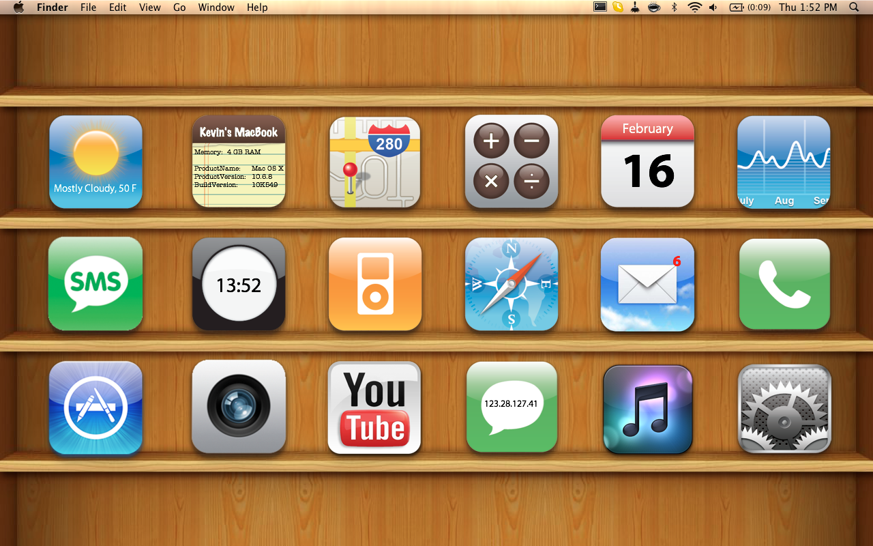The image size is (873, 546).
Task: Open the Apple menu
Action: (x=18, y=8)
